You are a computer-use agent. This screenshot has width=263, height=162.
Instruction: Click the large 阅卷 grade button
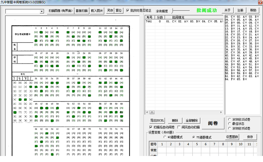click(x=213, y=123)
